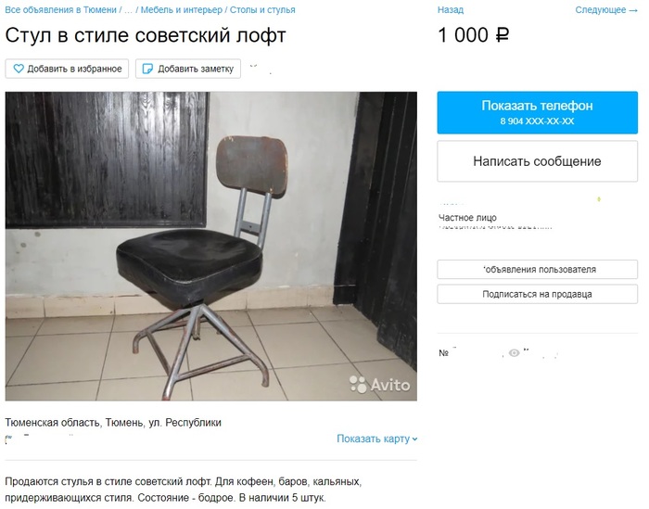This screenshot has height=509, width=649.
Task: Add this listing to favorites
Action: (67, 69)
